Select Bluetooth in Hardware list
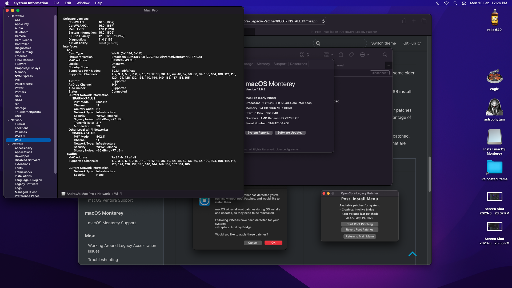This screenshot has width=512, height=288. click(21, 32)
